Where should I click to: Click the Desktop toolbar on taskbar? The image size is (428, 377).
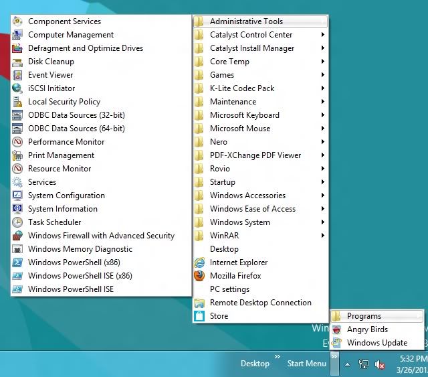[x=255, y=364]
